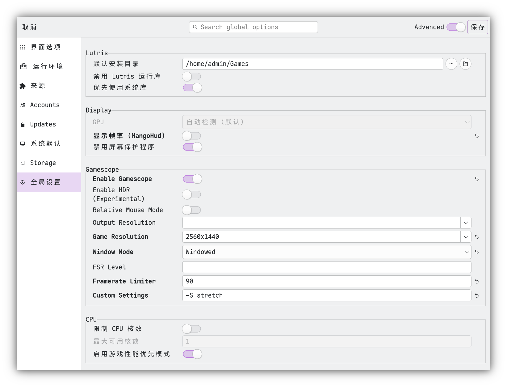Toggle the 限制 CPU 核数 switch
Image resolution: width=507 pixels, height=387 pixels.
coord(191,329)
